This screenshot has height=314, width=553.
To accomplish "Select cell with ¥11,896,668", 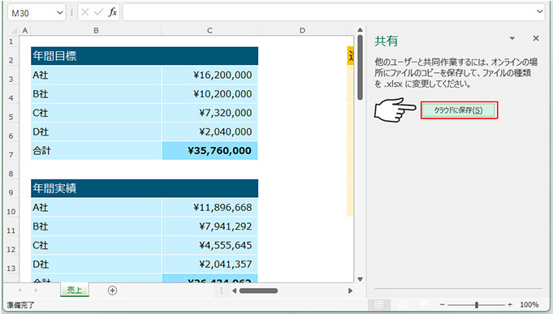I will point(210,207).
